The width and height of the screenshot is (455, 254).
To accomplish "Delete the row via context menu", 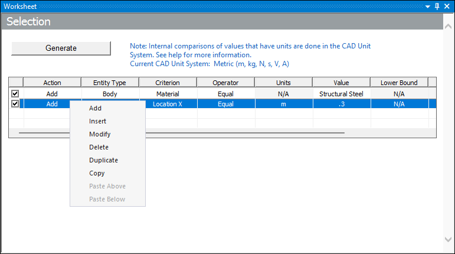I will click(99, 147).
